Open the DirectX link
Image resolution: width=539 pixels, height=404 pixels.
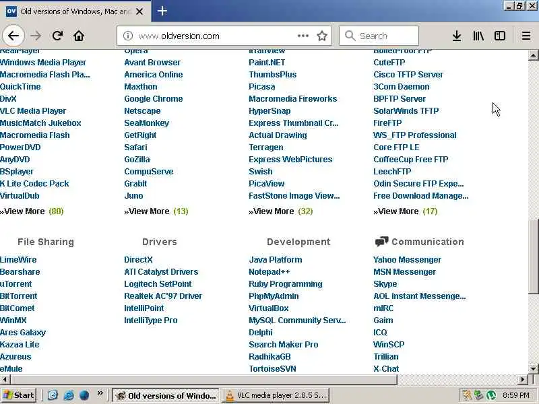[x=138, y=260]
